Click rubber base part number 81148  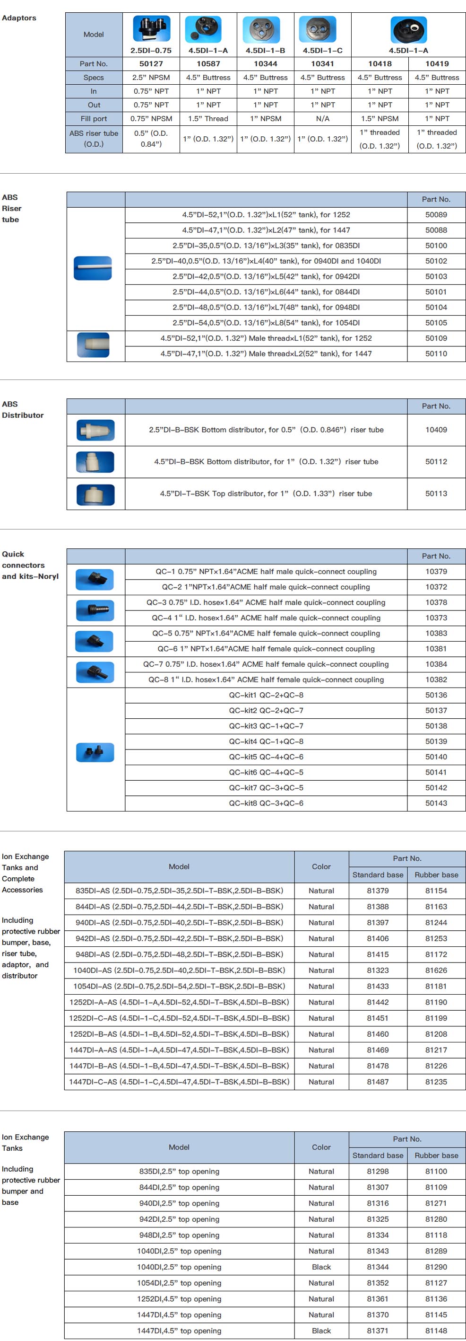436,1331
